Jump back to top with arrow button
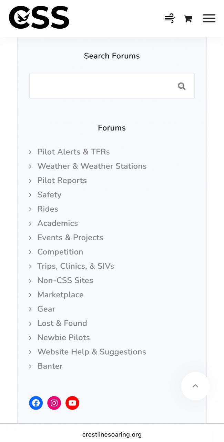Viewport: 224px width, 442px height. pyautogui.click(x=195, y=386)
